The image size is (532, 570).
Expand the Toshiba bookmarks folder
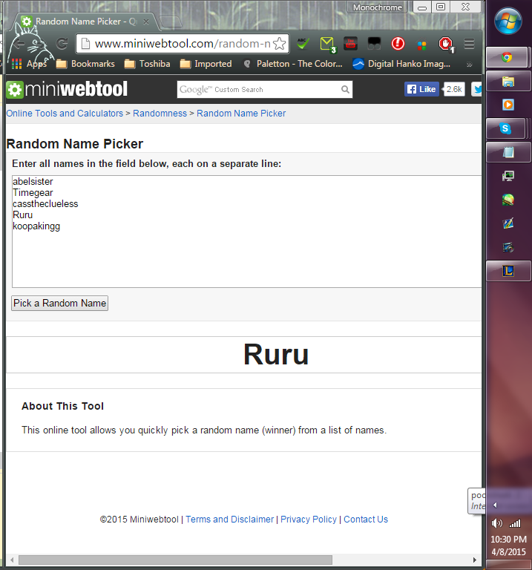(x=148, y=64)
